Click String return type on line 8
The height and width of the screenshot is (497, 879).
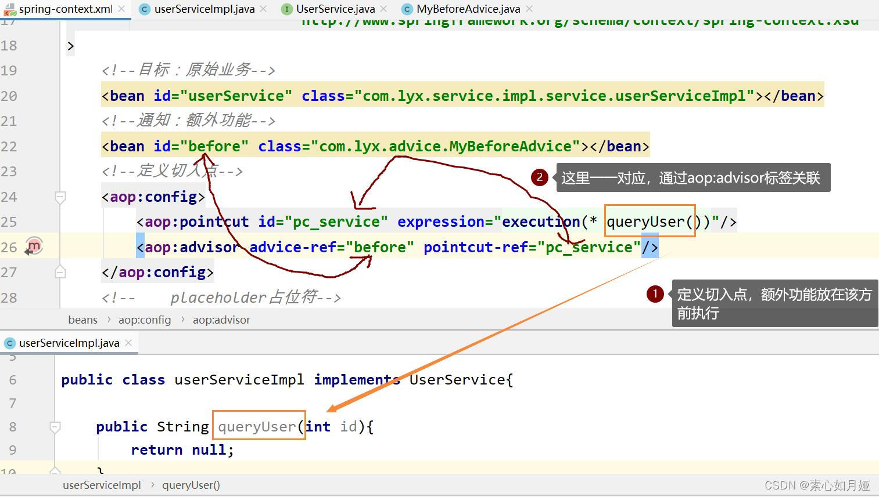point(182,426)
